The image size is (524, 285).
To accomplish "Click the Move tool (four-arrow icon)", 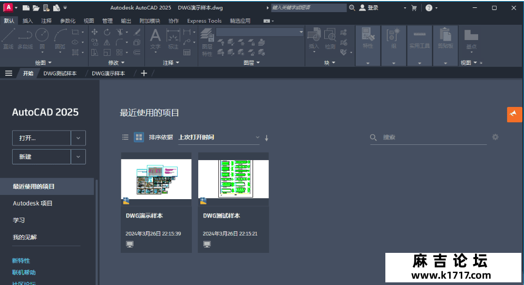I will (x=94, y=32).
